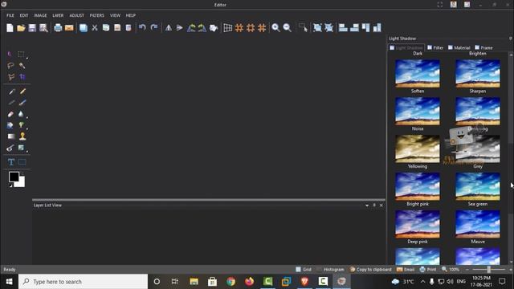
Task: Click the New file icon in toolbar
Action: [10, 28]
